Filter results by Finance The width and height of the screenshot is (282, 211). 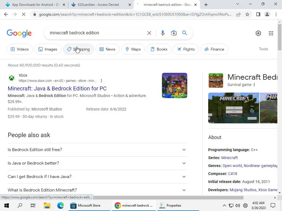(214, 49)
